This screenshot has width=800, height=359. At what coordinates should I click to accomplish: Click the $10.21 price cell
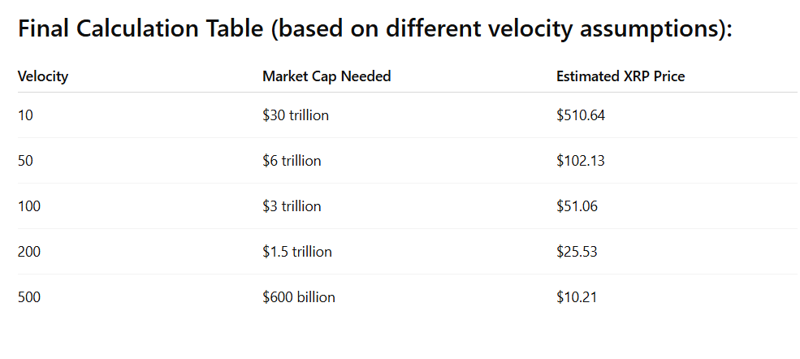click(x=577, y=297)
